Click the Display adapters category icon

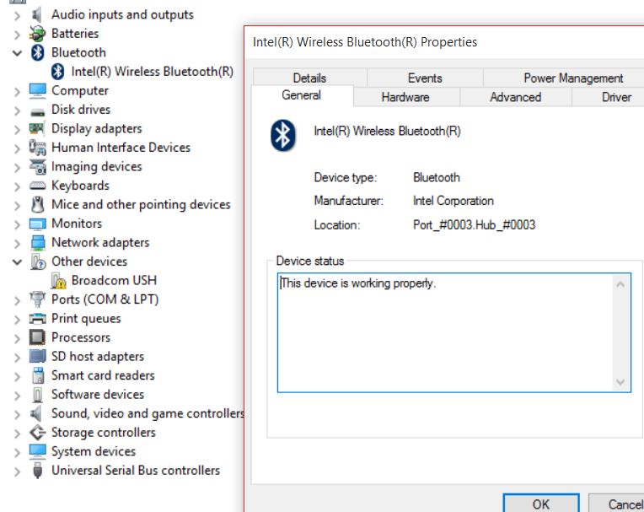[37, 128]
